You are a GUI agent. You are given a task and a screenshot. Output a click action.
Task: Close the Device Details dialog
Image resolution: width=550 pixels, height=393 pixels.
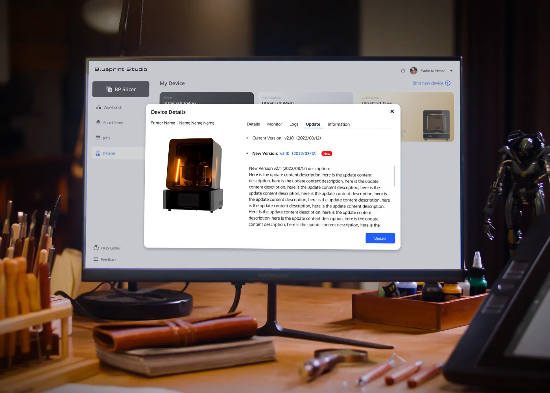(x=392, y=112)
